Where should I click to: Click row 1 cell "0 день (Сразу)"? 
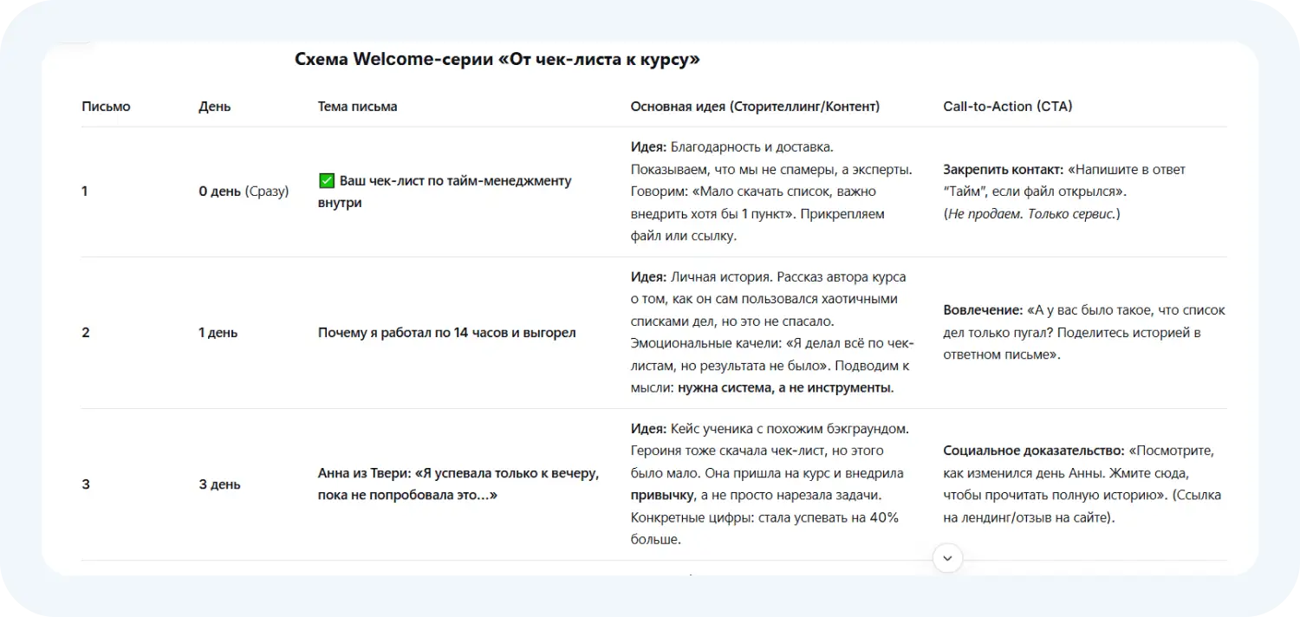tap(244, 191)
